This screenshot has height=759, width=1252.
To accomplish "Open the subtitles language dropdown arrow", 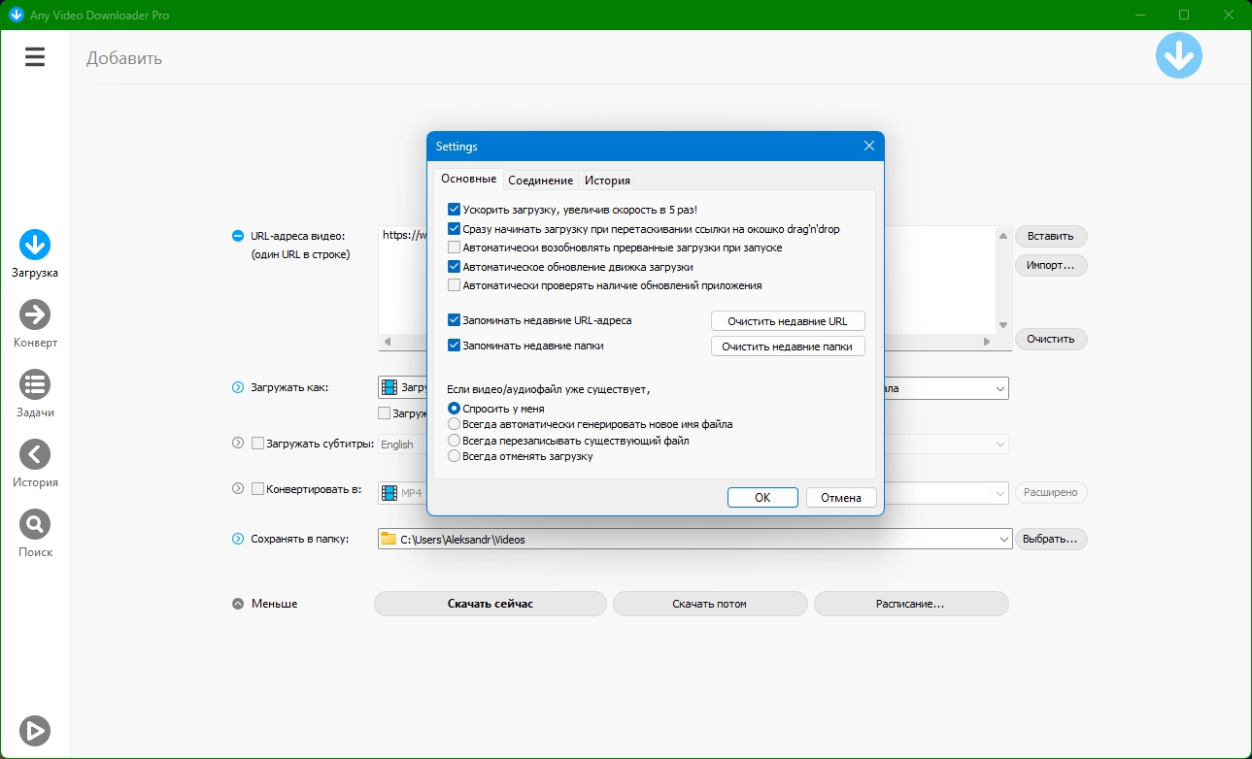I will [x=1000, y=445].
